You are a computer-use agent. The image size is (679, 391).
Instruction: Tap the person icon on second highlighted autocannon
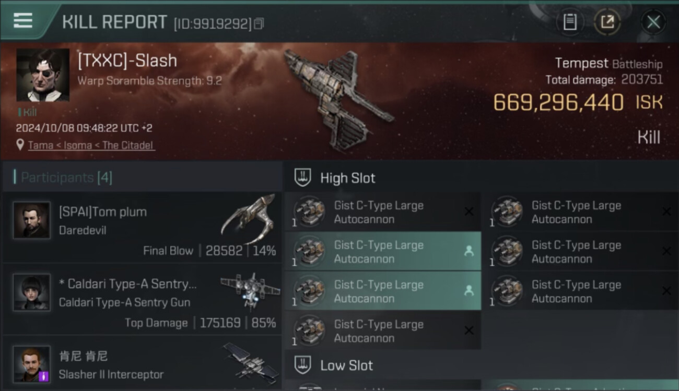pyautogui.click(x=469, y=291)
